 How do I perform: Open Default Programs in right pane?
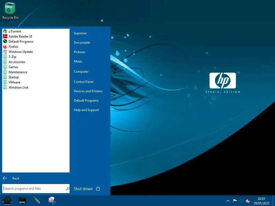tap(86, 101)
